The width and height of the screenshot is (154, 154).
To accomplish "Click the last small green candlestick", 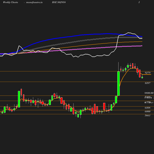I will pos(142,77).
